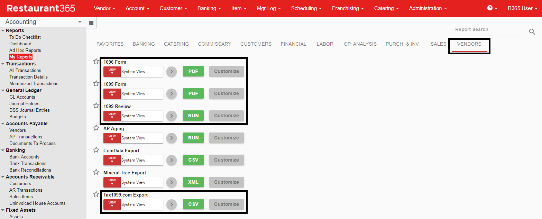Generate the 1096 Form PDF
Screen dimensions: 542x219
[193, 72]
